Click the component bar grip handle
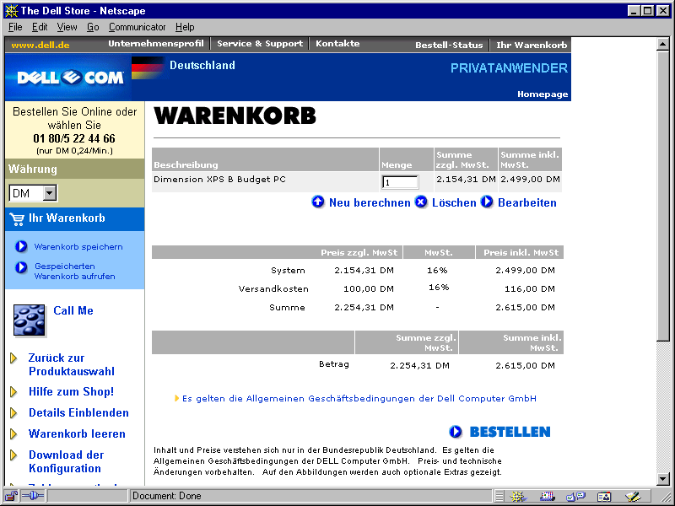 [499, 497]
